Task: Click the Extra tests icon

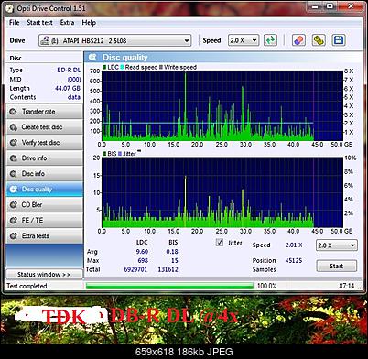Action: coord(13,236)
